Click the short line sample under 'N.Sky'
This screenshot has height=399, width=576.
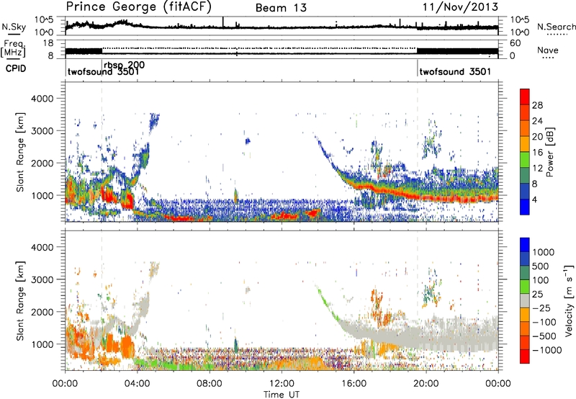[x=14, y=34]
